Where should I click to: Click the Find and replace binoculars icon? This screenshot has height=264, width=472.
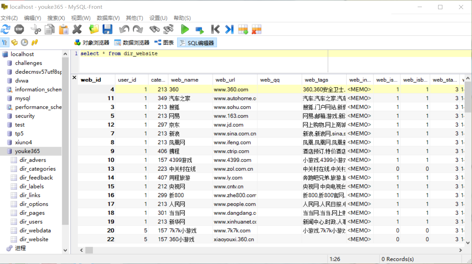click(168, 29)
